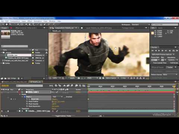Screen dimensions: 179x134
Task: Click the current time display in timeline
Action: (x=5, y=86)
